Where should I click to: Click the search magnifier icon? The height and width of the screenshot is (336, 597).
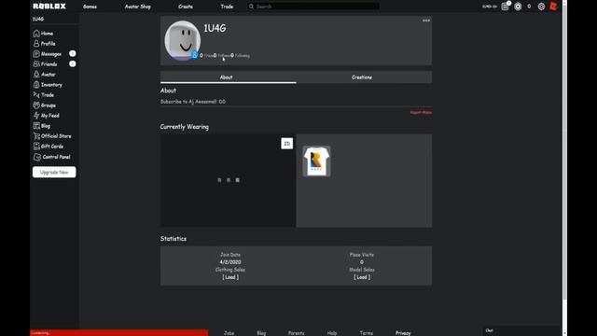(x=251, y=7)
